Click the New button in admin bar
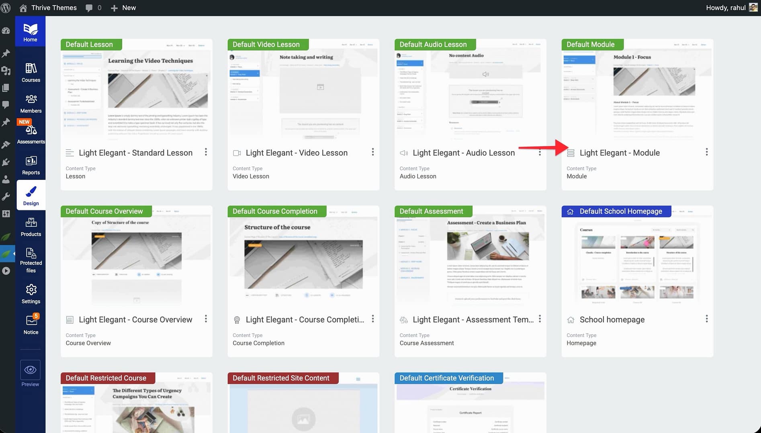This screenshot has height=433, width=761. (x=123, y=8)
